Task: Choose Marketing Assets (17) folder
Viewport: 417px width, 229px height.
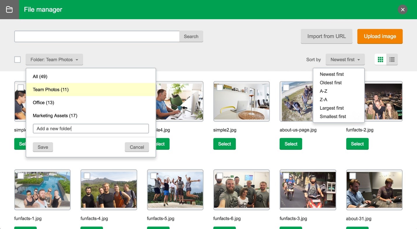Action: (x=91, y=116)
